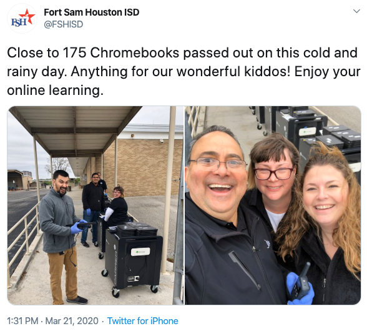
Task: Expand the tweet options chevron
Action: [356, 11]
